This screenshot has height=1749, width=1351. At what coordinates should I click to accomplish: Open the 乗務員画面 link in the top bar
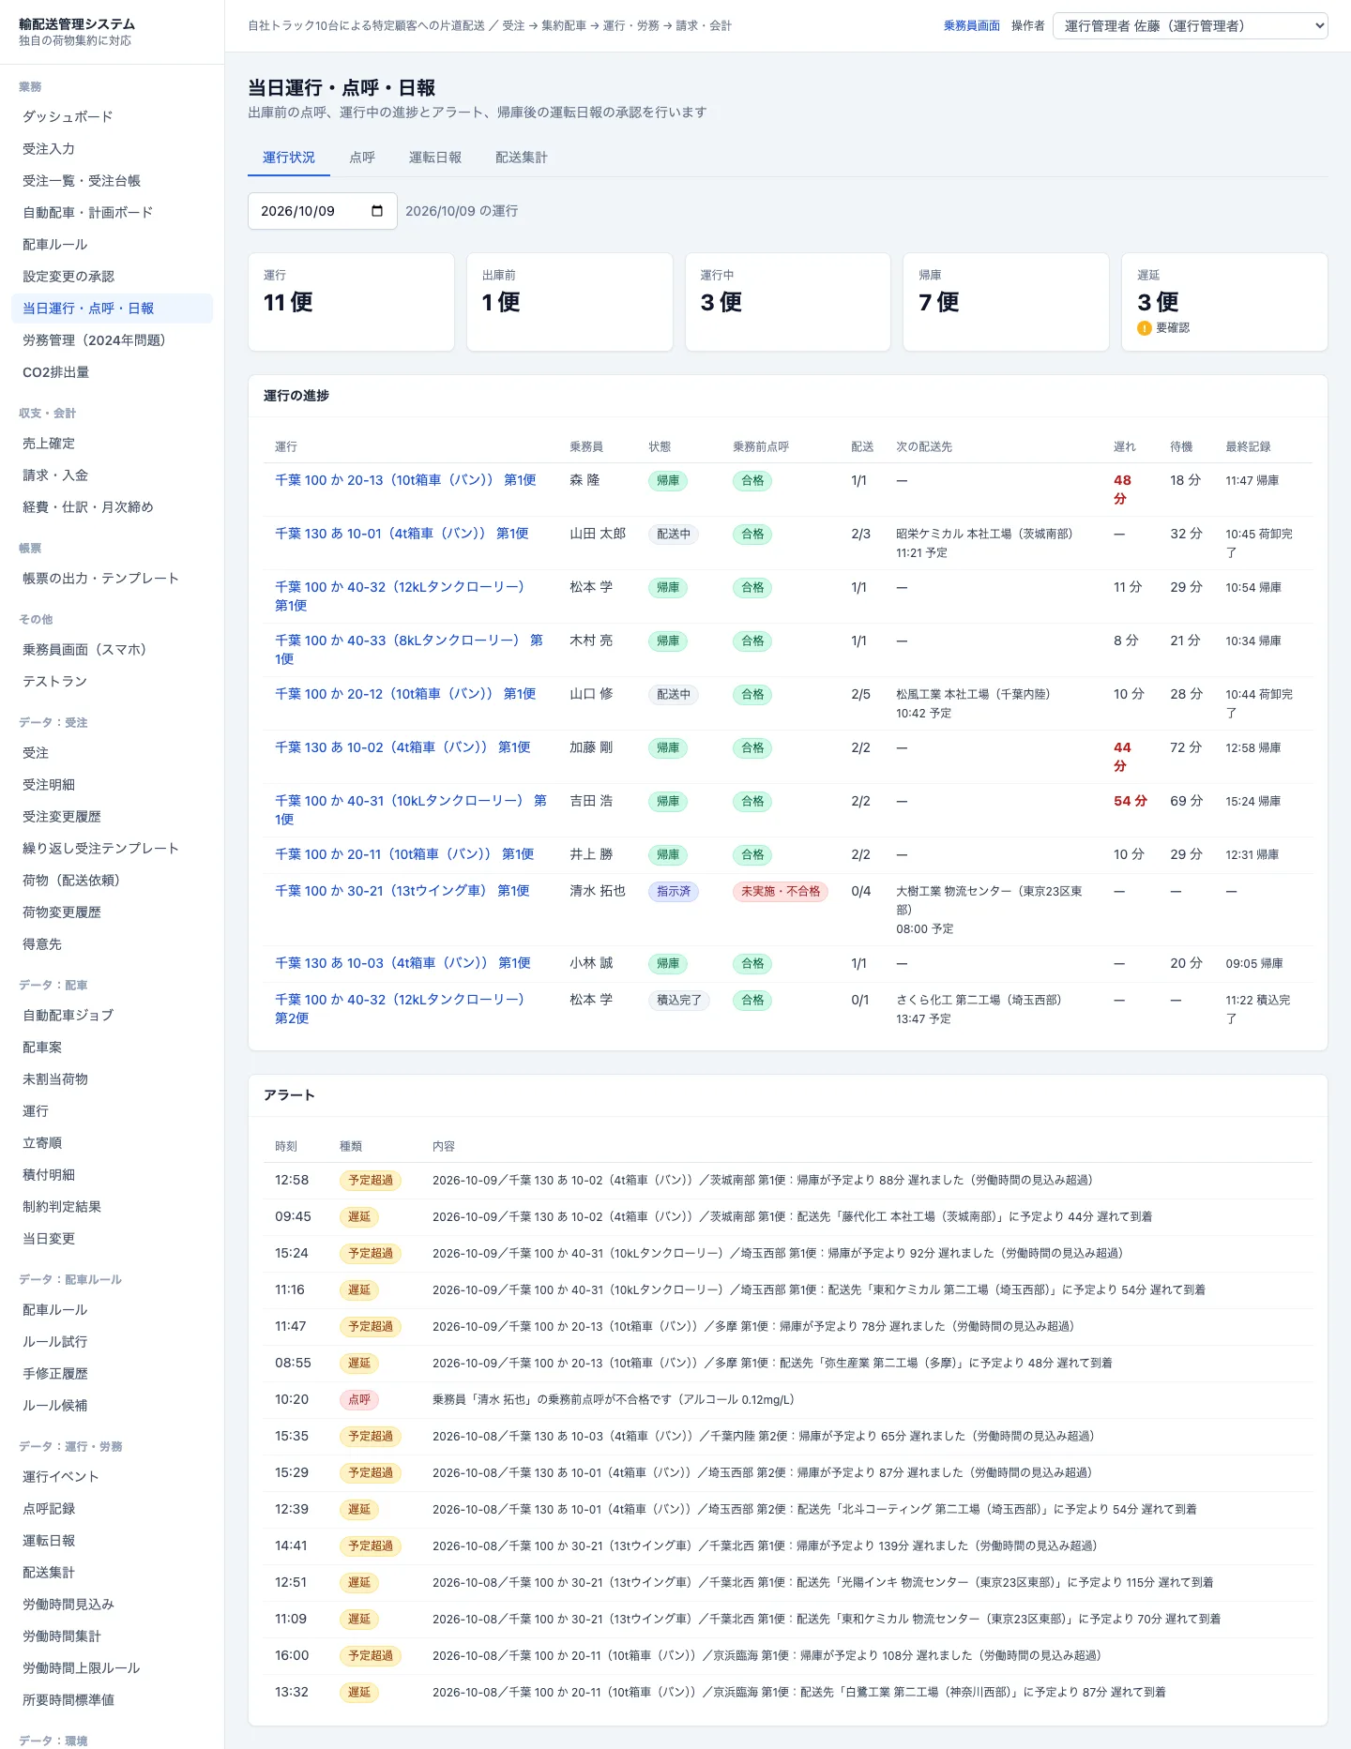pos(972,26)
